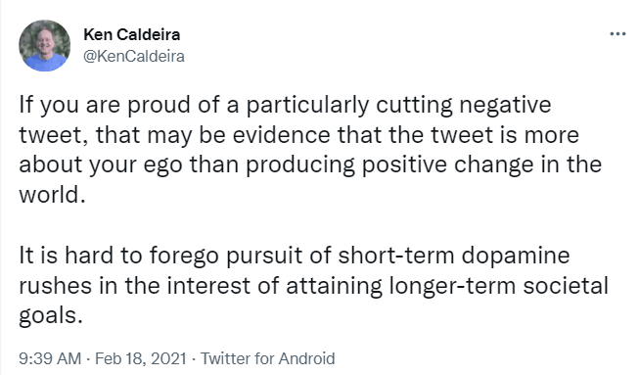
Task: Open the 9:39 AM timestamp link
Action: 50,358
